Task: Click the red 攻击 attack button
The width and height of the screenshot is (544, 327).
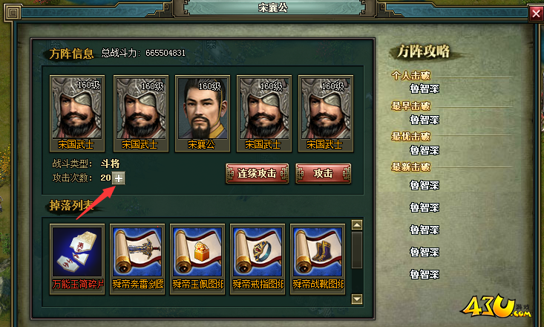Action: (x=324, y=173)
